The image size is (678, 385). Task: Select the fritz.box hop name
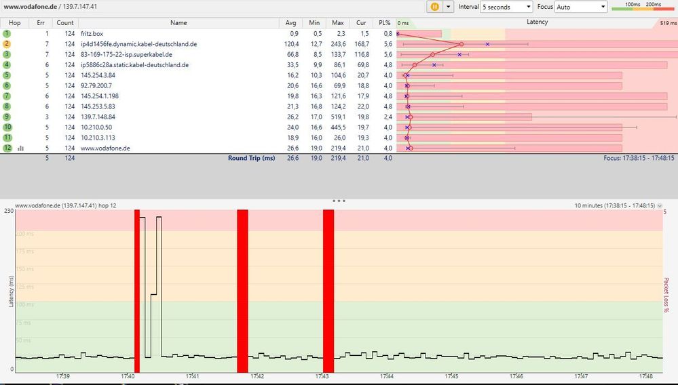pyautogui.click(x=92, y=34)
